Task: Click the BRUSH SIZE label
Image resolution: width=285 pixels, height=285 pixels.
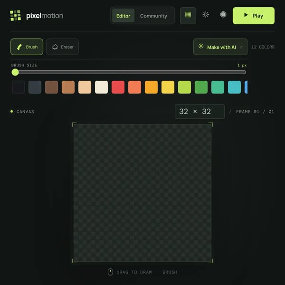Action: [24, 65]
